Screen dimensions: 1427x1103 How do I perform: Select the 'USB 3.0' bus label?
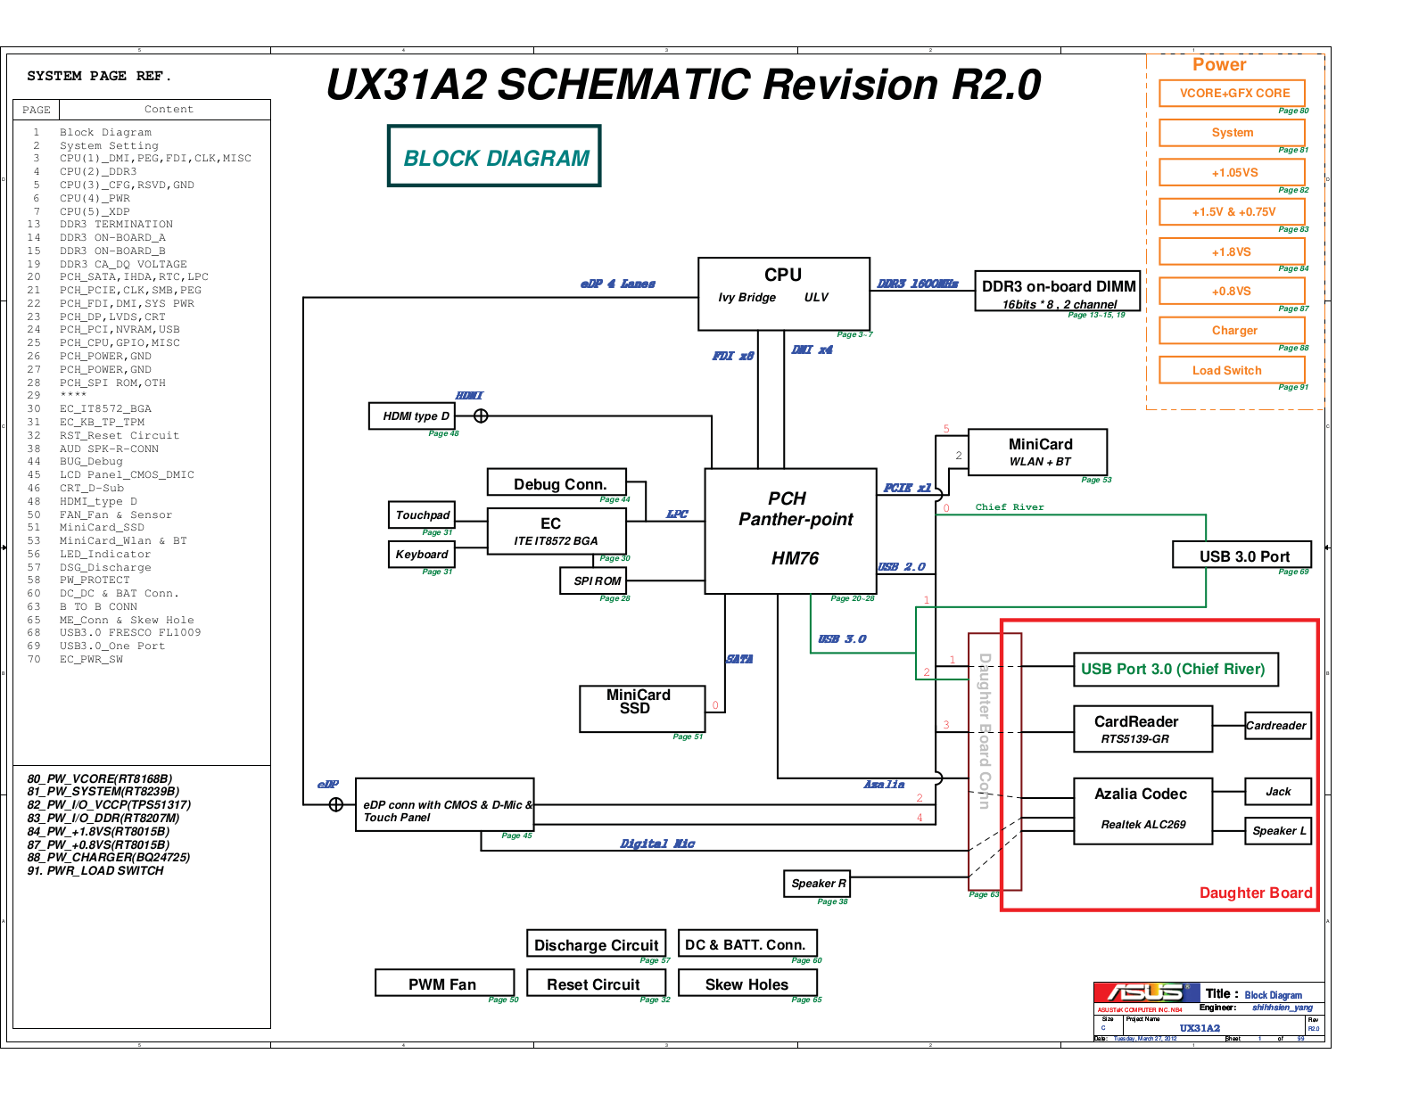tap(842, 638)
